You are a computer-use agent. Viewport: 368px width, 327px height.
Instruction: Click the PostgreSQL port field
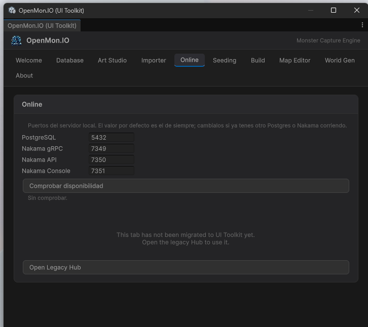coord(112,137)
